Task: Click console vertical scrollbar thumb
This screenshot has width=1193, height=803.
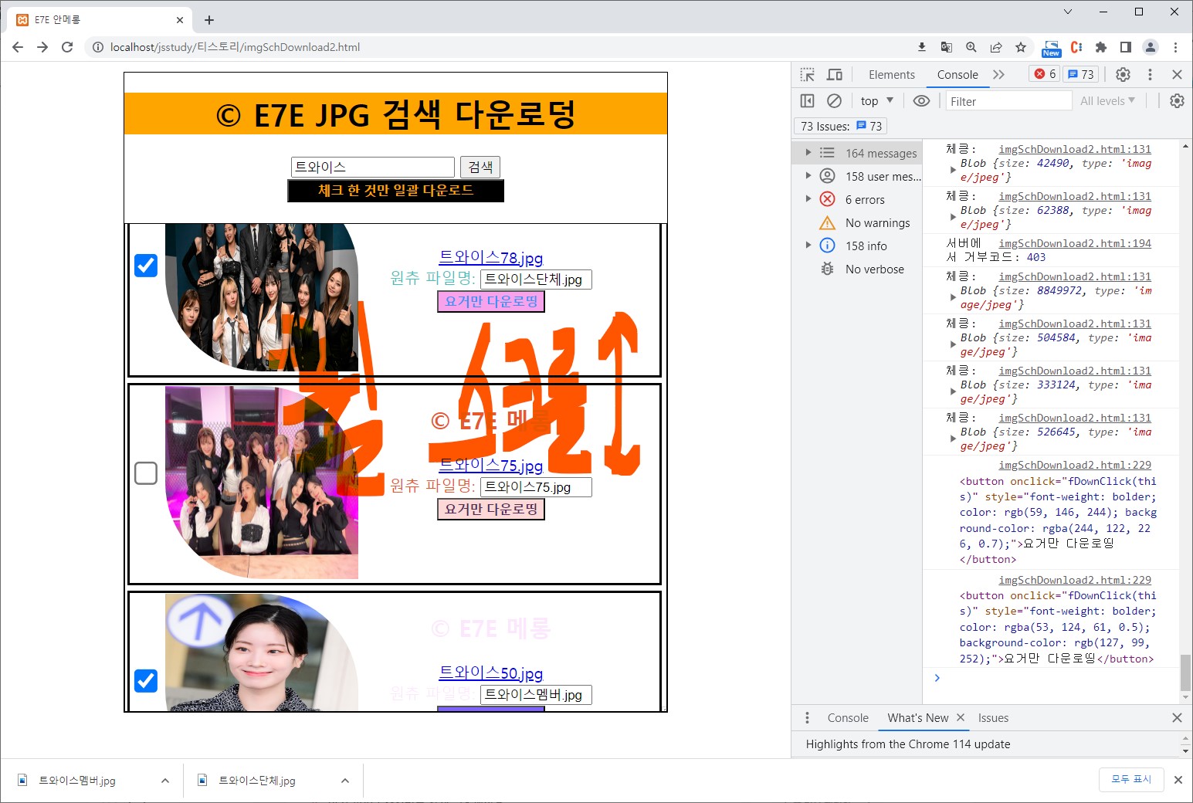Action: coord(1185,673)
